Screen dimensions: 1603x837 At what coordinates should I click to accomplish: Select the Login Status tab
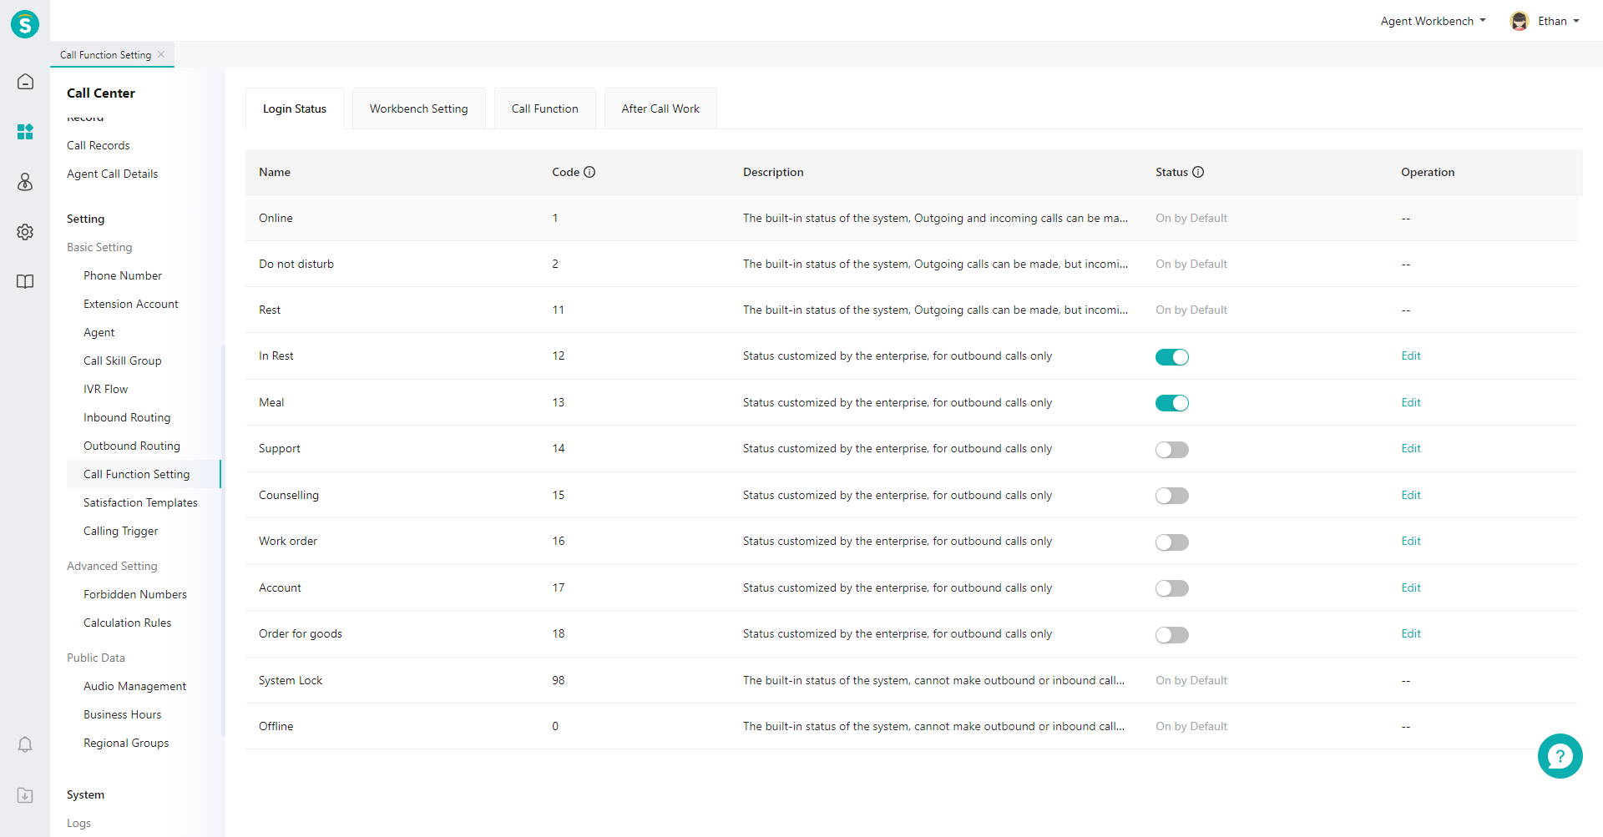click(295, 108)
